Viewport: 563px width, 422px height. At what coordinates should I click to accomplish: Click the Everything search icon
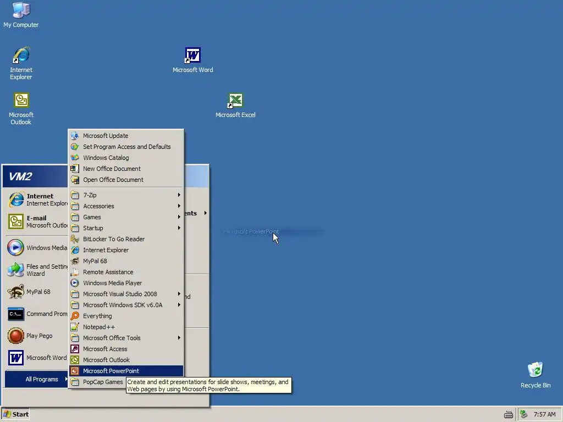point(75,316)
